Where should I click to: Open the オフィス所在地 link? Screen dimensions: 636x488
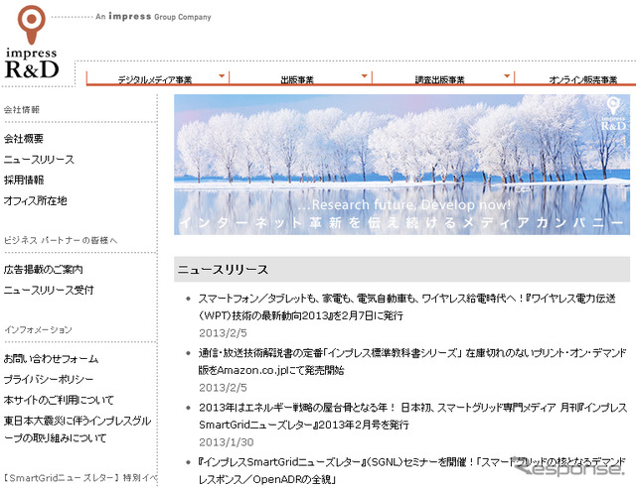36,200
